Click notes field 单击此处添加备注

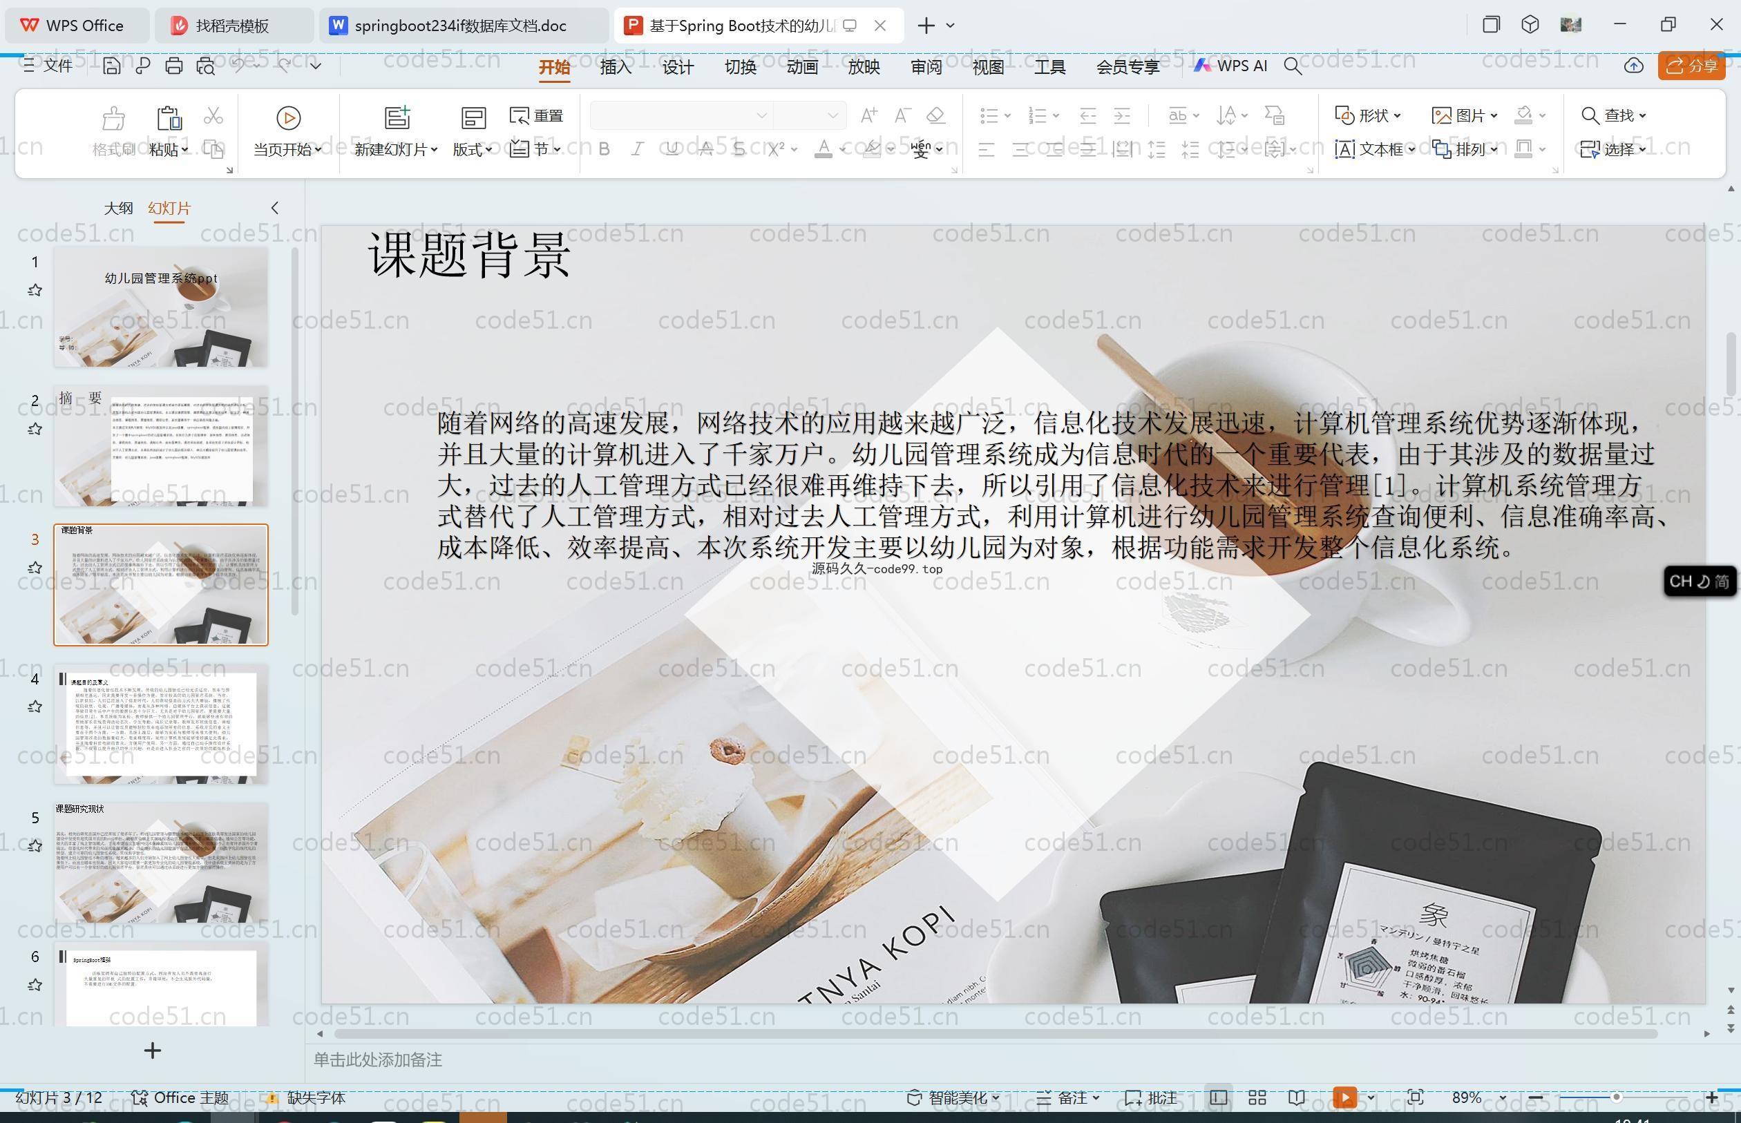[x=378, y=1059]
